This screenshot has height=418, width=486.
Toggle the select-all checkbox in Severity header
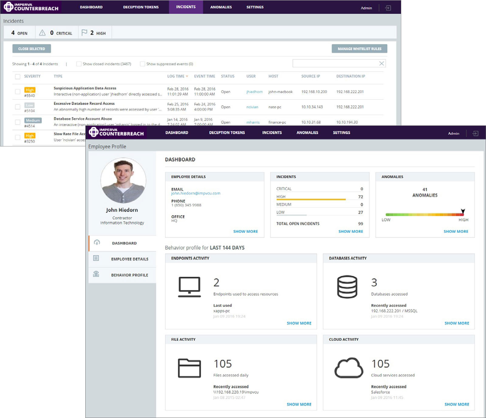click(x=18, y=77)
